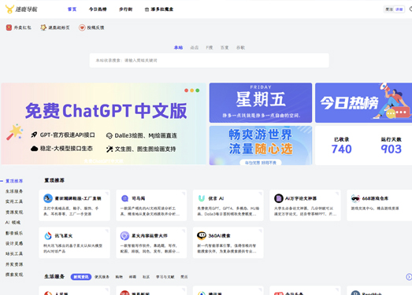
Task: Click the 星火内容运营大师 purple circle icon
Action: coord(124,236)
